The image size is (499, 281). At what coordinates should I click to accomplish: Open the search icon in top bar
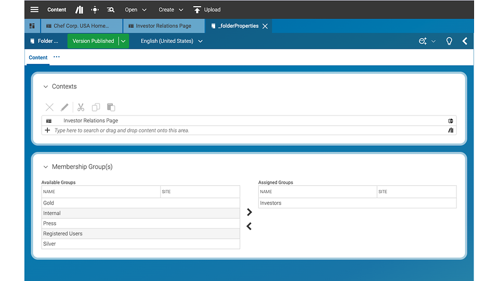pyautogui.click(x=110, y=9)
